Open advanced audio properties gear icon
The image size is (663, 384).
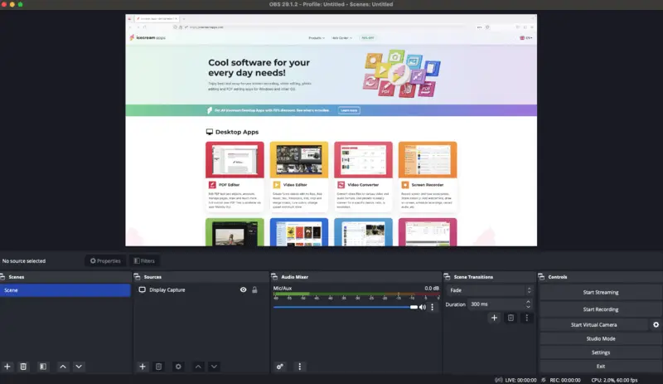pos(280,366)
